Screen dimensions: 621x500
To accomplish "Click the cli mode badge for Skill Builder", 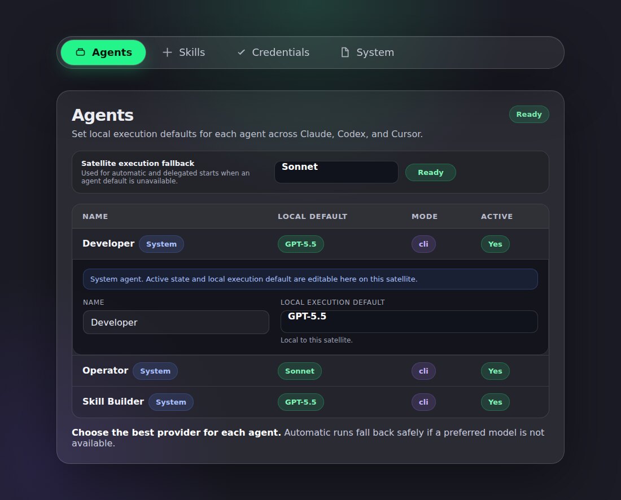I will 423,402.
